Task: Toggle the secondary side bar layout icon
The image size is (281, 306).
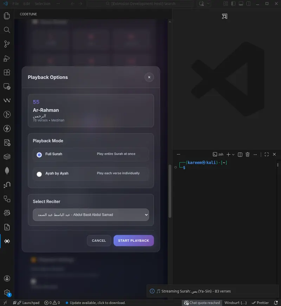Action: click(248, 4)
